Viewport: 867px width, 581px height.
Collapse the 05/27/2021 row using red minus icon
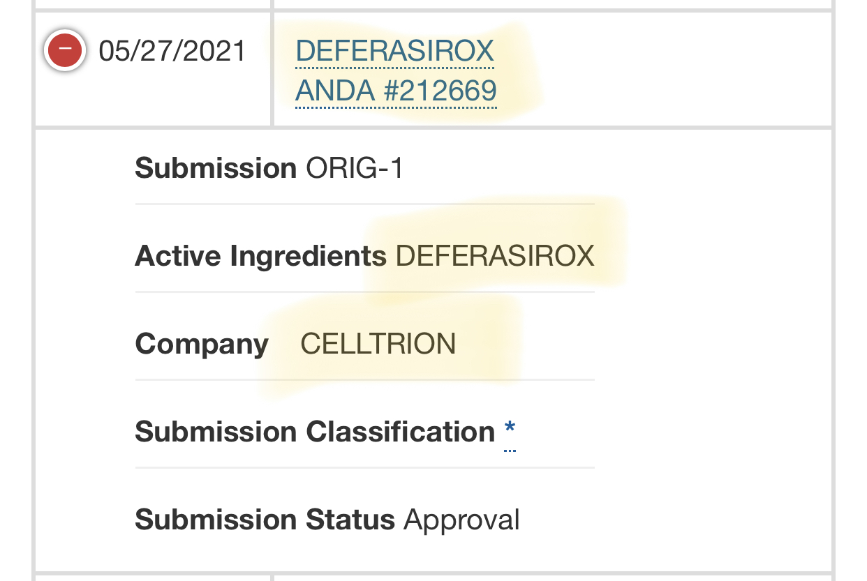[65, 50]
